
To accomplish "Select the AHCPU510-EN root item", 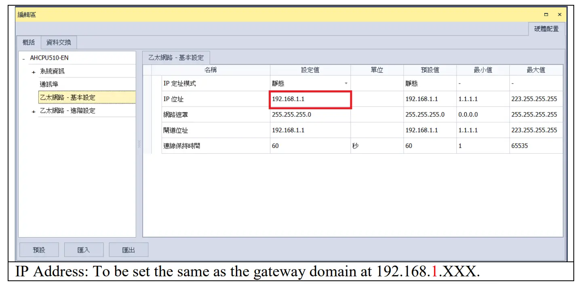I will (x=49, y=58).
